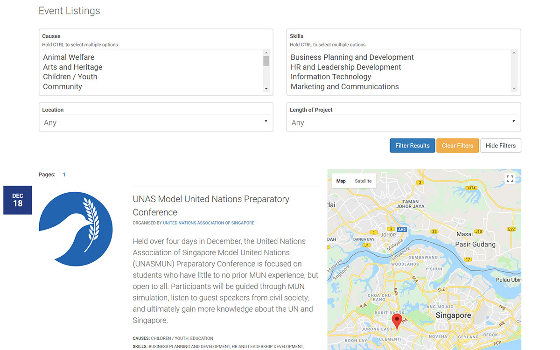This screenshot has height=350, width=560.
Task: Click route 35 shield on map
Action: coord(434,231)
